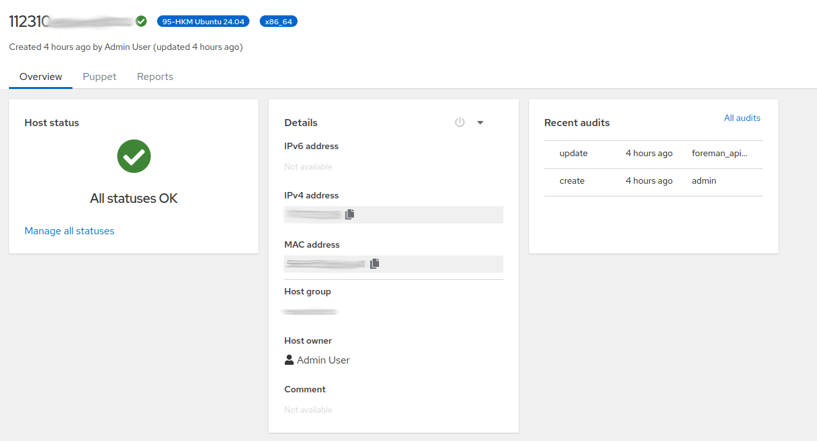Click the green status check beside host name
The width and height of the screenshot is (817, 441).
(141, 21)
